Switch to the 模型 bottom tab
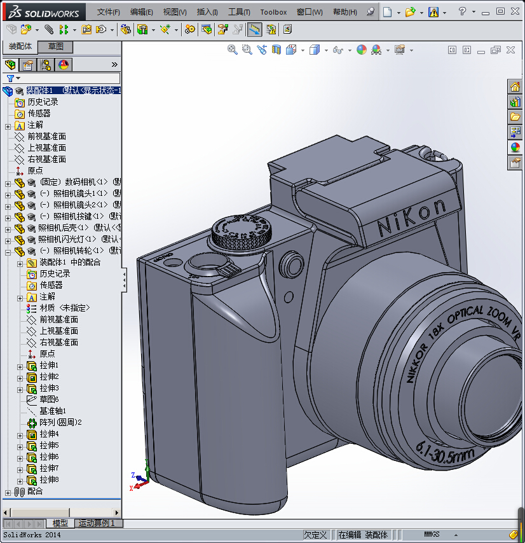This screenshot has width=525, height=543. point(60,523)
